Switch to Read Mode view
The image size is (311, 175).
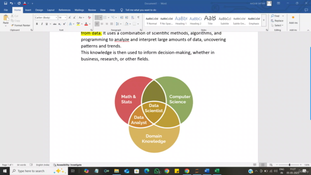(x=255, y=165)
